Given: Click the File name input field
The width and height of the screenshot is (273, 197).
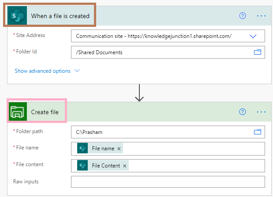Looking at the screenshot, I should (168, 149).
